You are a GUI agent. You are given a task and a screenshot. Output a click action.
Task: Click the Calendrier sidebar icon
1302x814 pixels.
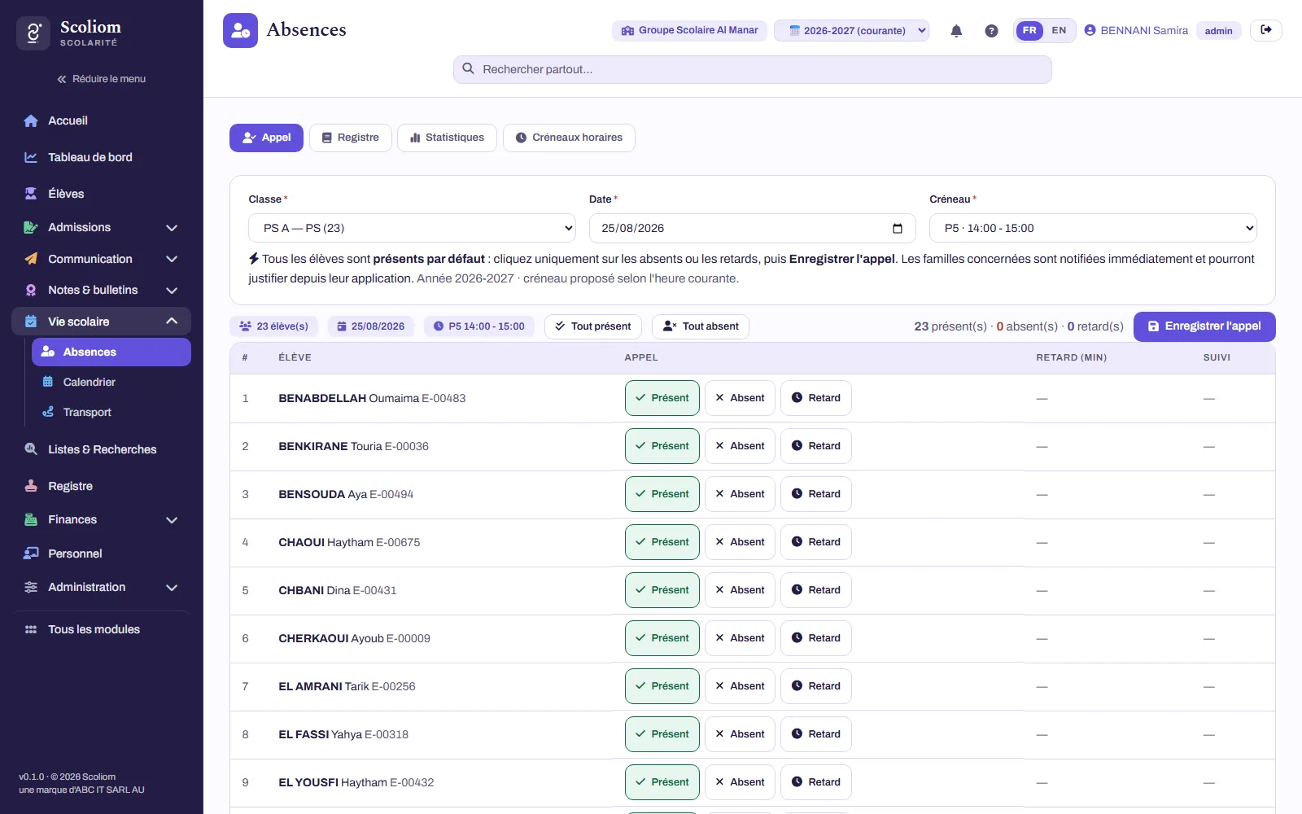[x=48, y=382]
